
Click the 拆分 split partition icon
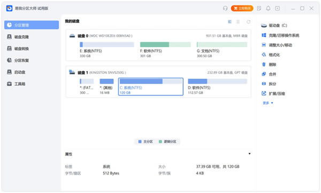click(264, 84)
